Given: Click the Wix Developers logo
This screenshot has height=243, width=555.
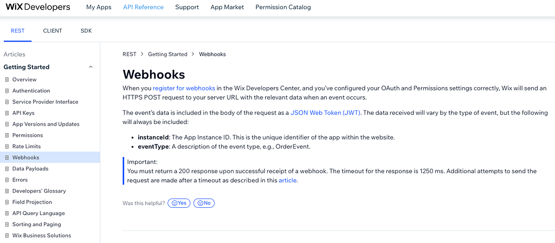Looking at the screenshot, I should click(38, 7).
